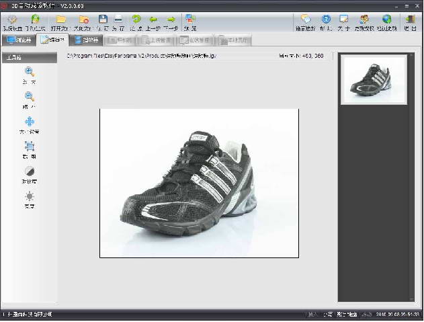This screenshot has width=424, height=322.
Task: Click the company name in the status bar
Action: pos(28,315)
